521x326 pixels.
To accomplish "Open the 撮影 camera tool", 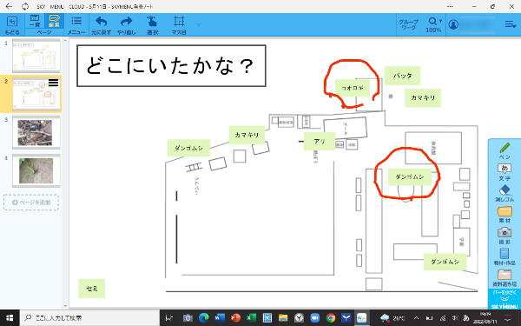I will [505, 236].
